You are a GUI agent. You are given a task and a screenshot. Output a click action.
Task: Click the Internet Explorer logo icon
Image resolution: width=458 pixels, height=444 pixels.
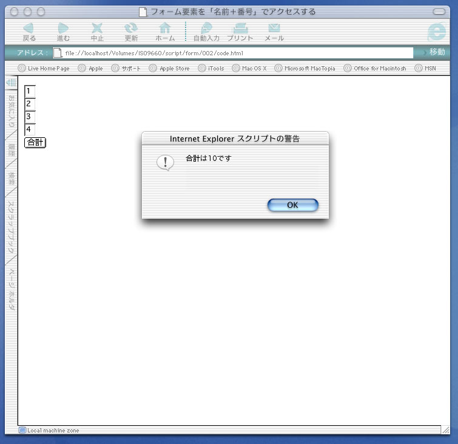(x=437, y=32)
